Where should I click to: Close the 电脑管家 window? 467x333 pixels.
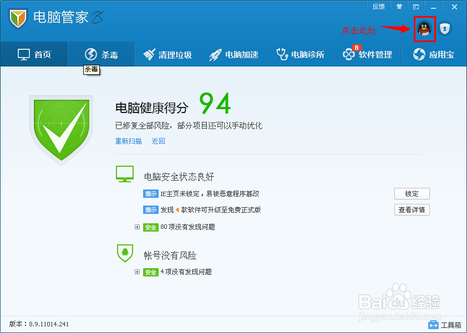tap(454, 7)
